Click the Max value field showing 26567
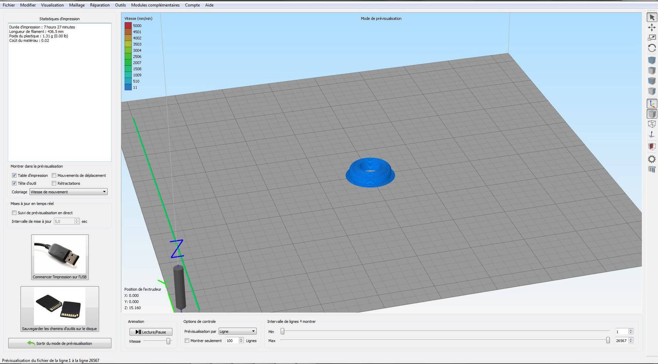This screenshot has width=658, height=364. pos(622,341)
